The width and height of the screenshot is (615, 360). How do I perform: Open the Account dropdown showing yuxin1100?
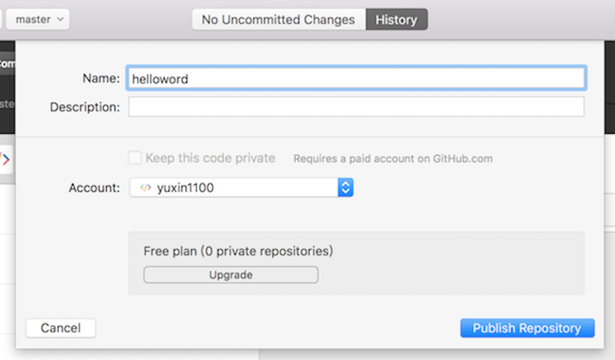pyautogui.click(x=241, y=188)
